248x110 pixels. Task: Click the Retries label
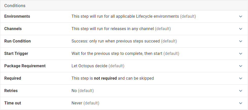pos(11,91)
